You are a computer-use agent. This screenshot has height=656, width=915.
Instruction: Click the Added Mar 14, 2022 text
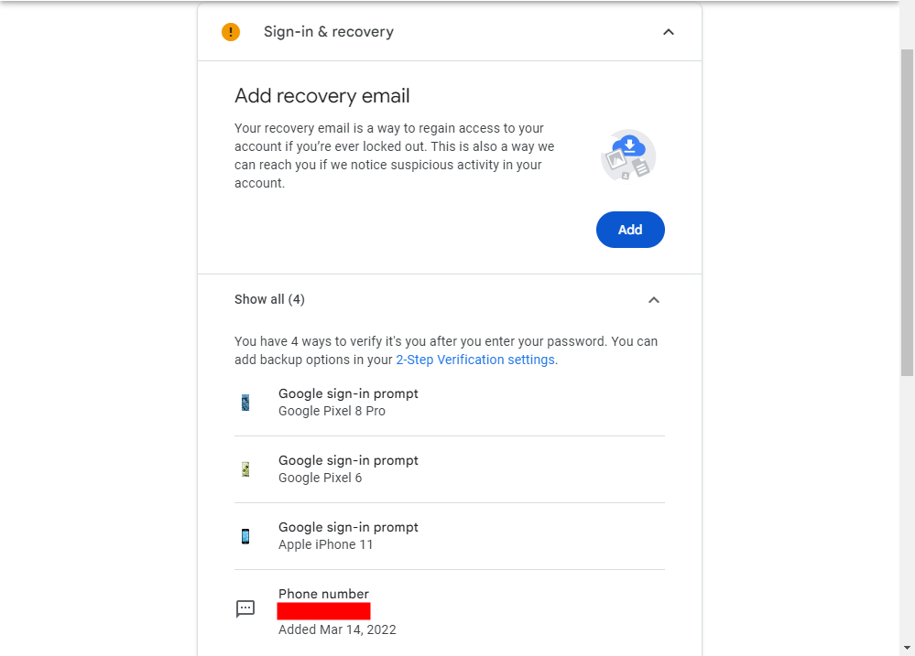[x=337, y=629]
